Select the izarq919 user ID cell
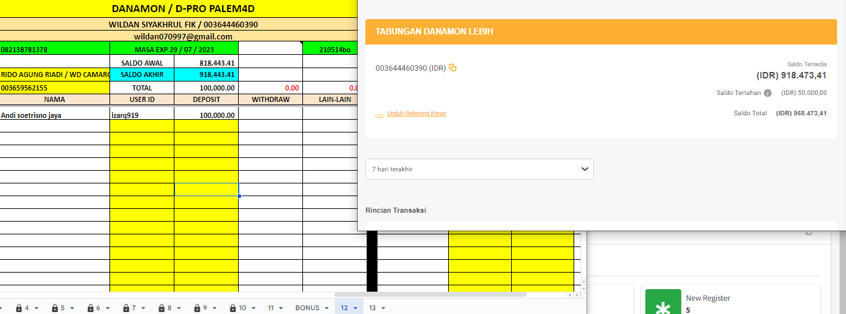Viewport: 846px width, 314px height. pos(142,115)
